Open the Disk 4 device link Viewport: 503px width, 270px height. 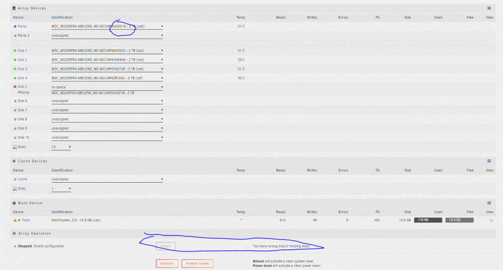tap(22, 78)
